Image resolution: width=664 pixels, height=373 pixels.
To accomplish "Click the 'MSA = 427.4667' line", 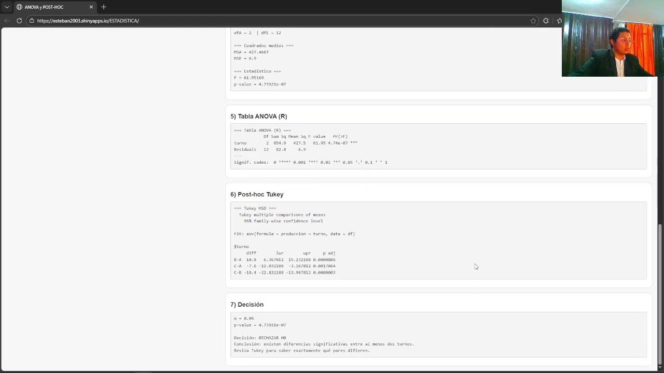I will (251, 52).
